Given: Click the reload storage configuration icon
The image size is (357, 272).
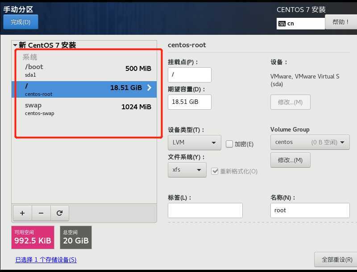Looking at the screenshot, I should (x=60, y=213).
